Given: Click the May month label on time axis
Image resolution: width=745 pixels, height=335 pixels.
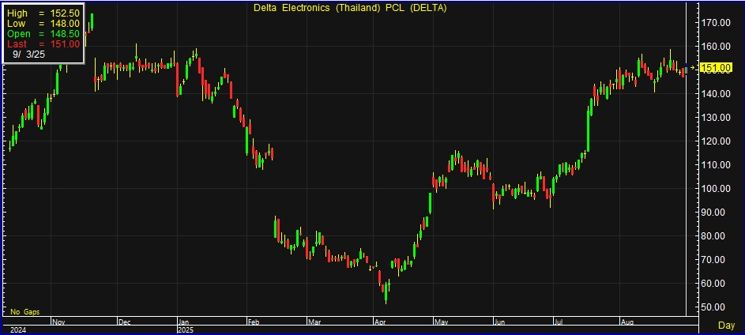Looking at the screenshot, I should pyautogui.click(x=442, y=322).
